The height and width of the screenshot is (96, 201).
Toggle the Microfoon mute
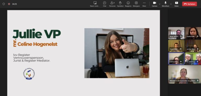pos(165,4)
